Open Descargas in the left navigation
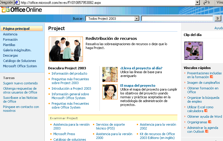 pyautogui.click(x=11, y=55)
